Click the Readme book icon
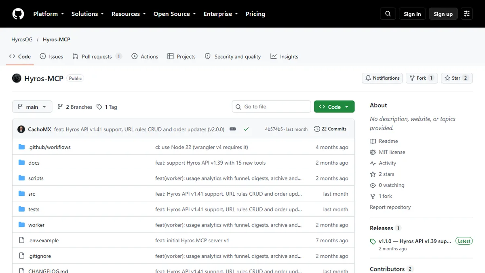Viewport: 485px width, 273px height. 373,141
